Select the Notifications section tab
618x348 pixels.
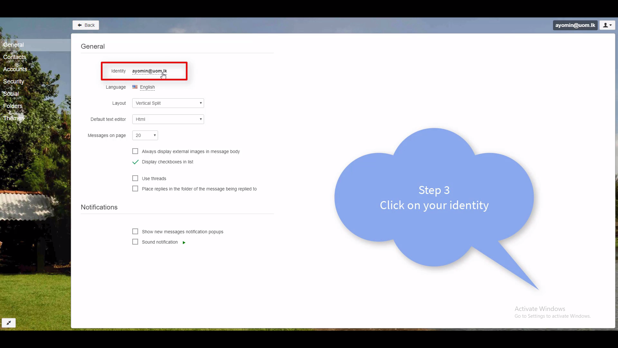(x=99, y=207)
